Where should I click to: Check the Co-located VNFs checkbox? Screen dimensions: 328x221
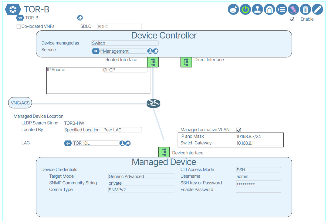[x=19, y=27]
